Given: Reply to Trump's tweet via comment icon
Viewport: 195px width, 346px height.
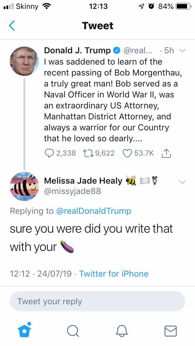Looking at the screenshot, I should [50, 153].
